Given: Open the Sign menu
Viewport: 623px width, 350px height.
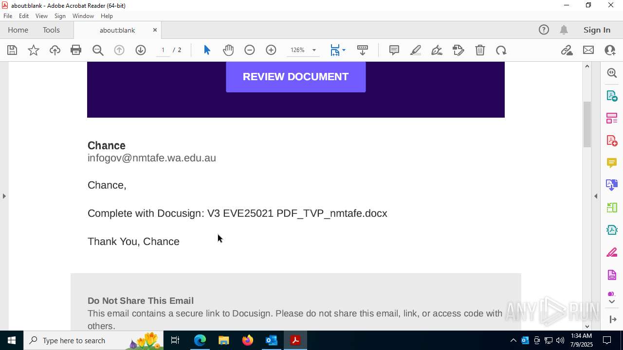Looking at the screenshot, I should (x=60, y=16).
